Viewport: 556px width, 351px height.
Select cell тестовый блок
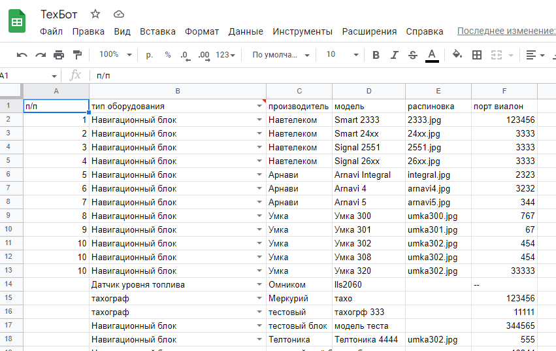pos(299,326)
